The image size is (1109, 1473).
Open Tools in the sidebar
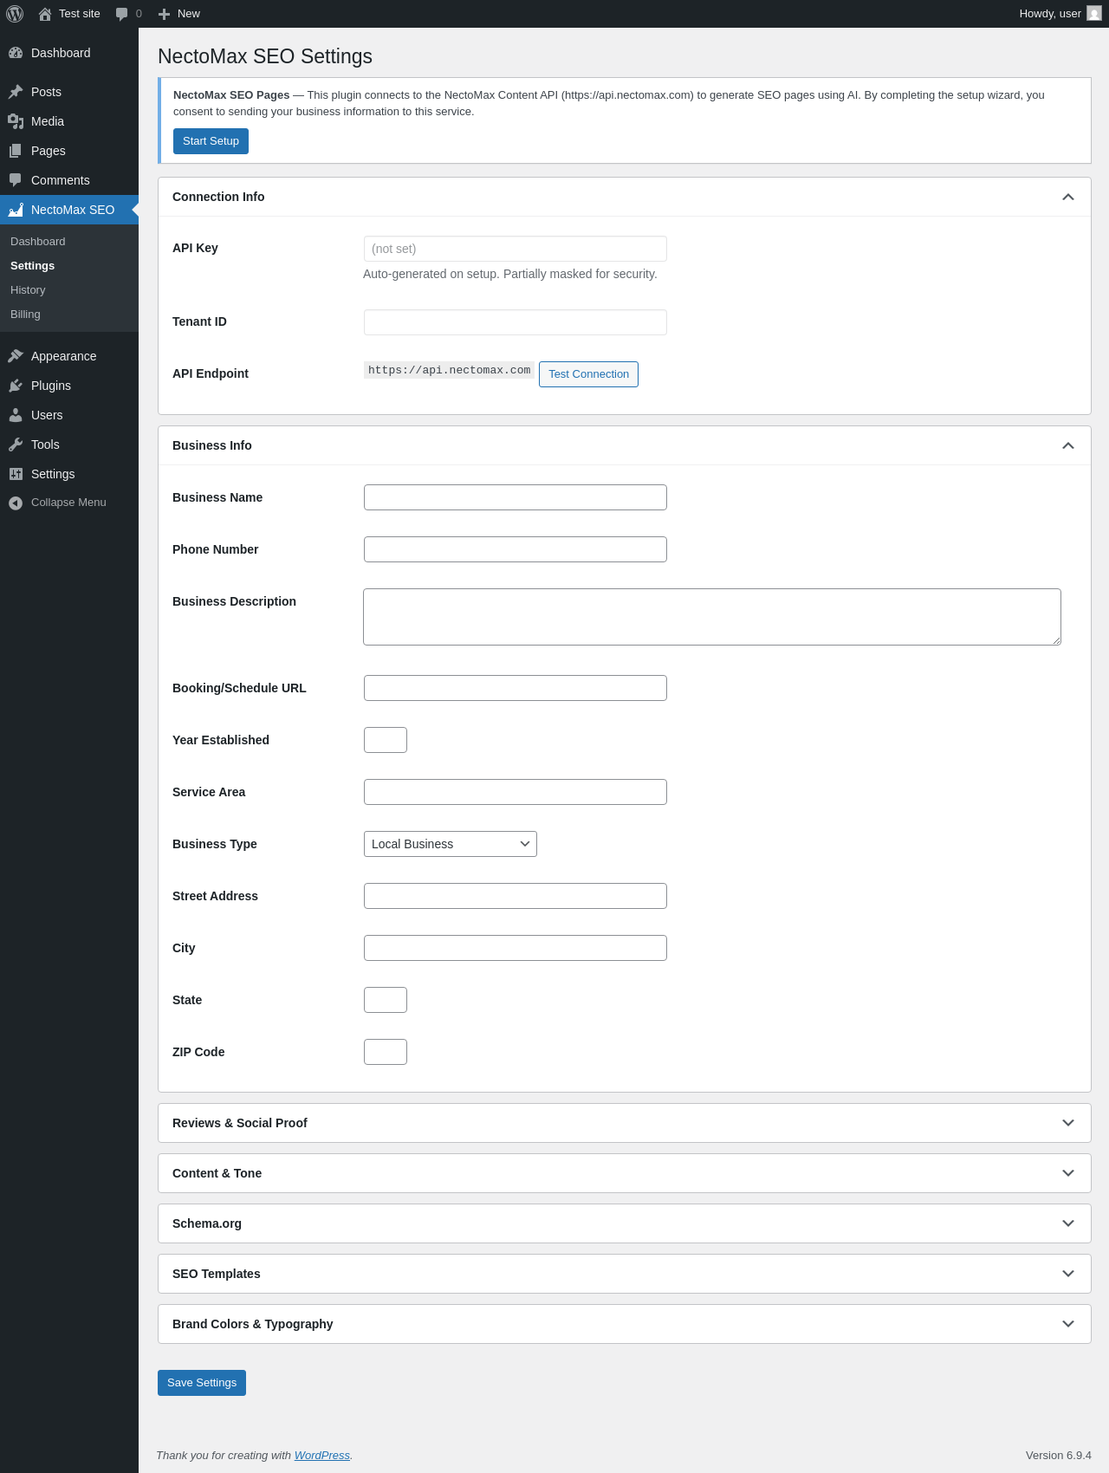pos(45,444)
